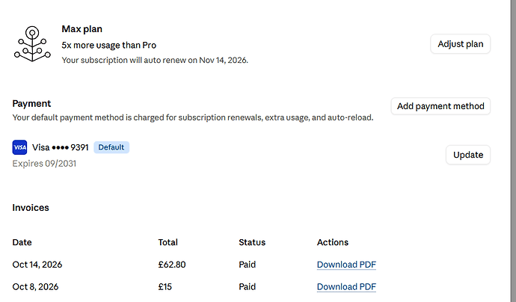Click 'Paid' status for Oct 14 invoice

(x=247, y=265)
